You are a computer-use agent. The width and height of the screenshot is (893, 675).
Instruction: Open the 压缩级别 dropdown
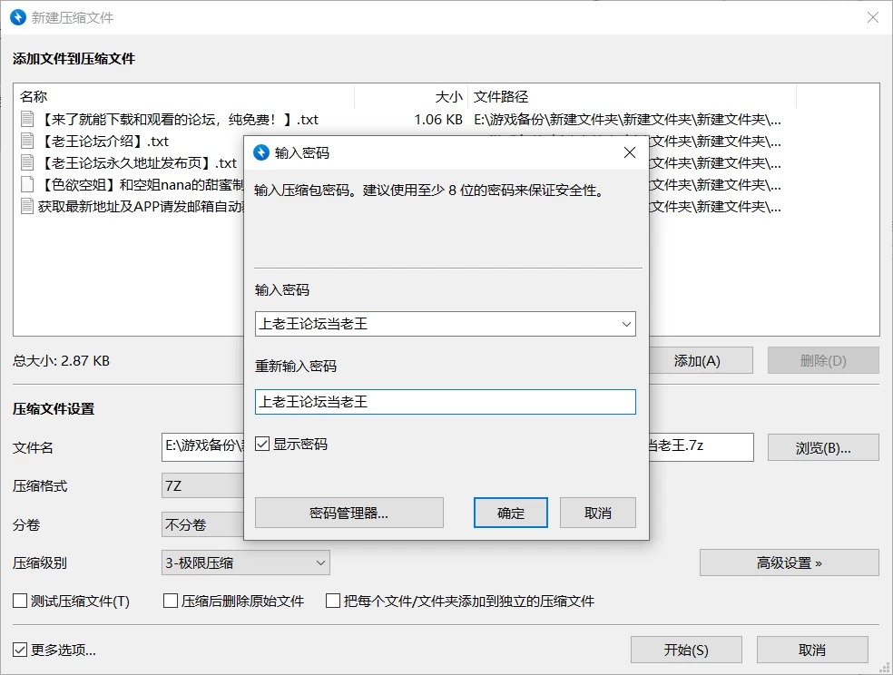(x=245, y=562)
